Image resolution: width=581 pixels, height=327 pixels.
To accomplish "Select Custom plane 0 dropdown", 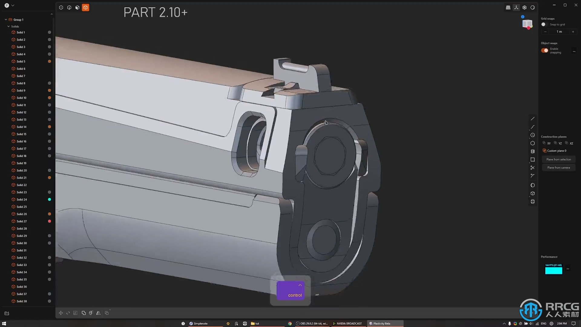I will pos(557,150).
